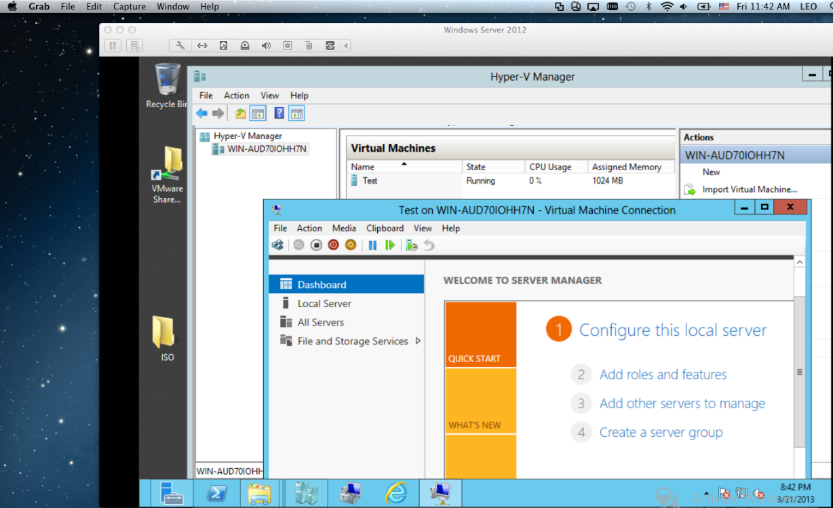The height and width of the screenshot is (508, 833).
Task: Go back in Hyper-V Manager toolbar
Action: pos(201,113)
